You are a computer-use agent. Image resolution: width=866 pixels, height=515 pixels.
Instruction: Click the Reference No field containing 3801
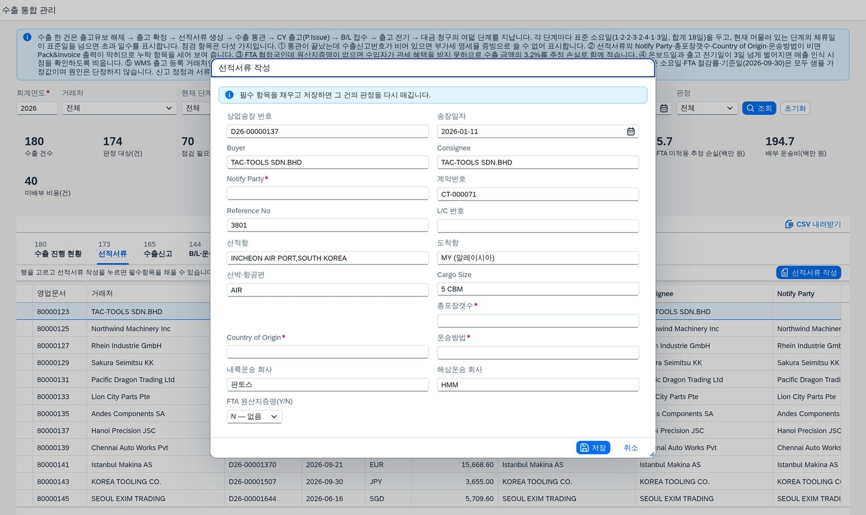327,225
